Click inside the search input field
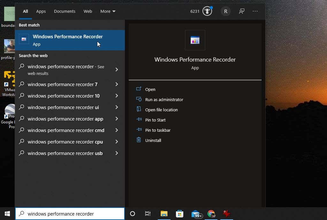327x220 pixels. click(x=70, y=214)
